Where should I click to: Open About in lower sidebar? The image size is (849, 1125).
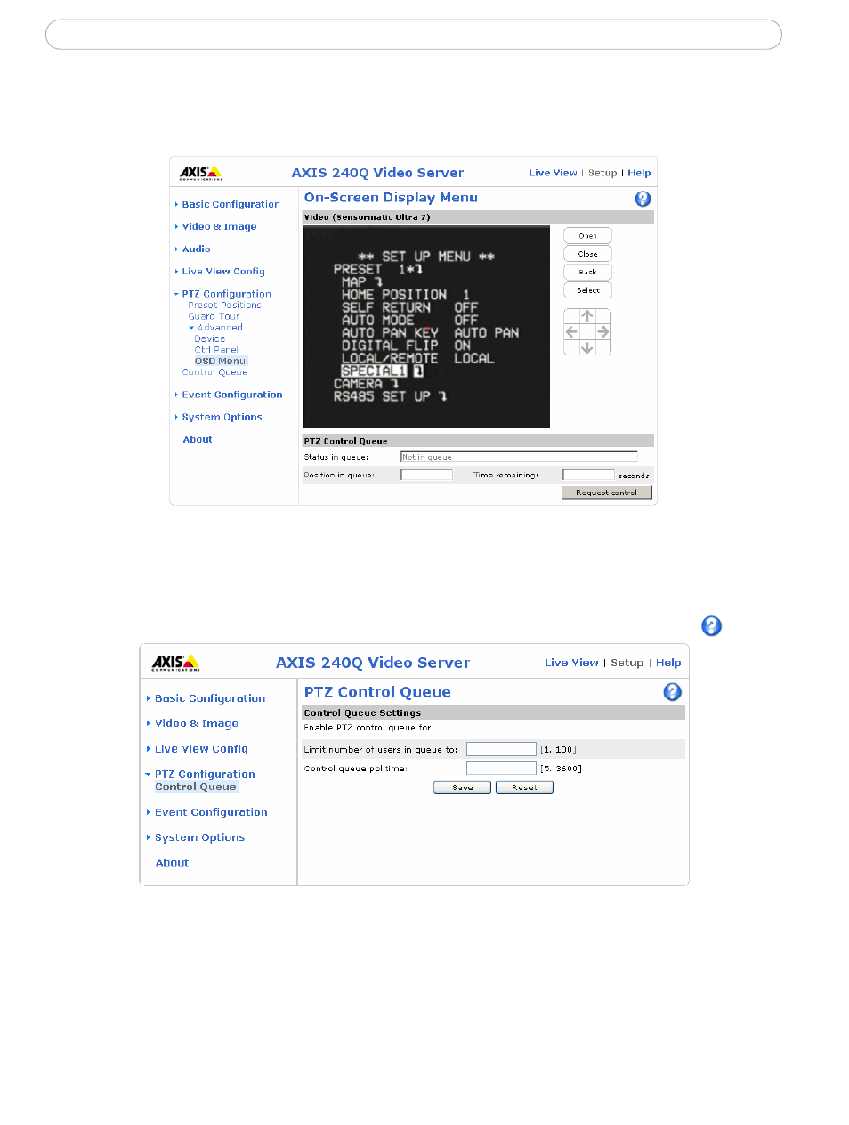click(x=172, y=862)
